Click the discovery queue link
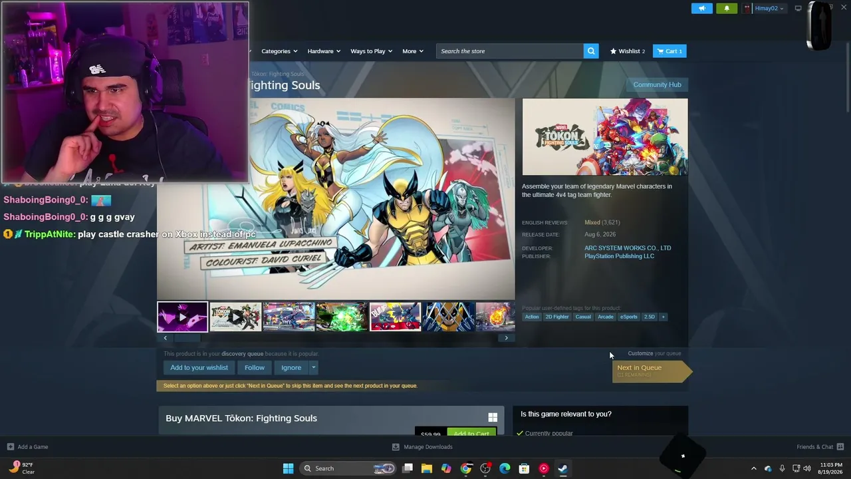The width and height of the screenshot is (851, 479). [x=242, y=354]
